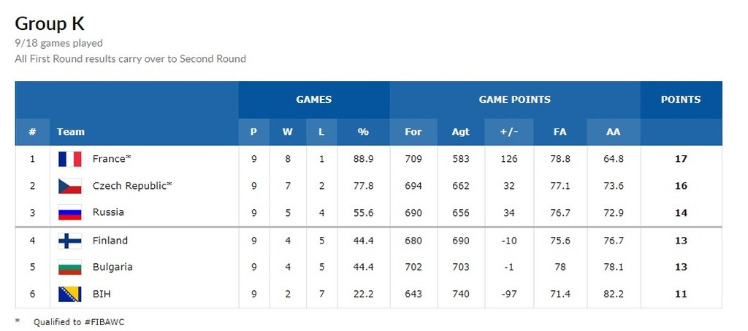Click the +/- differential column header
Viewport: 748px width, 331px height.
508,132
